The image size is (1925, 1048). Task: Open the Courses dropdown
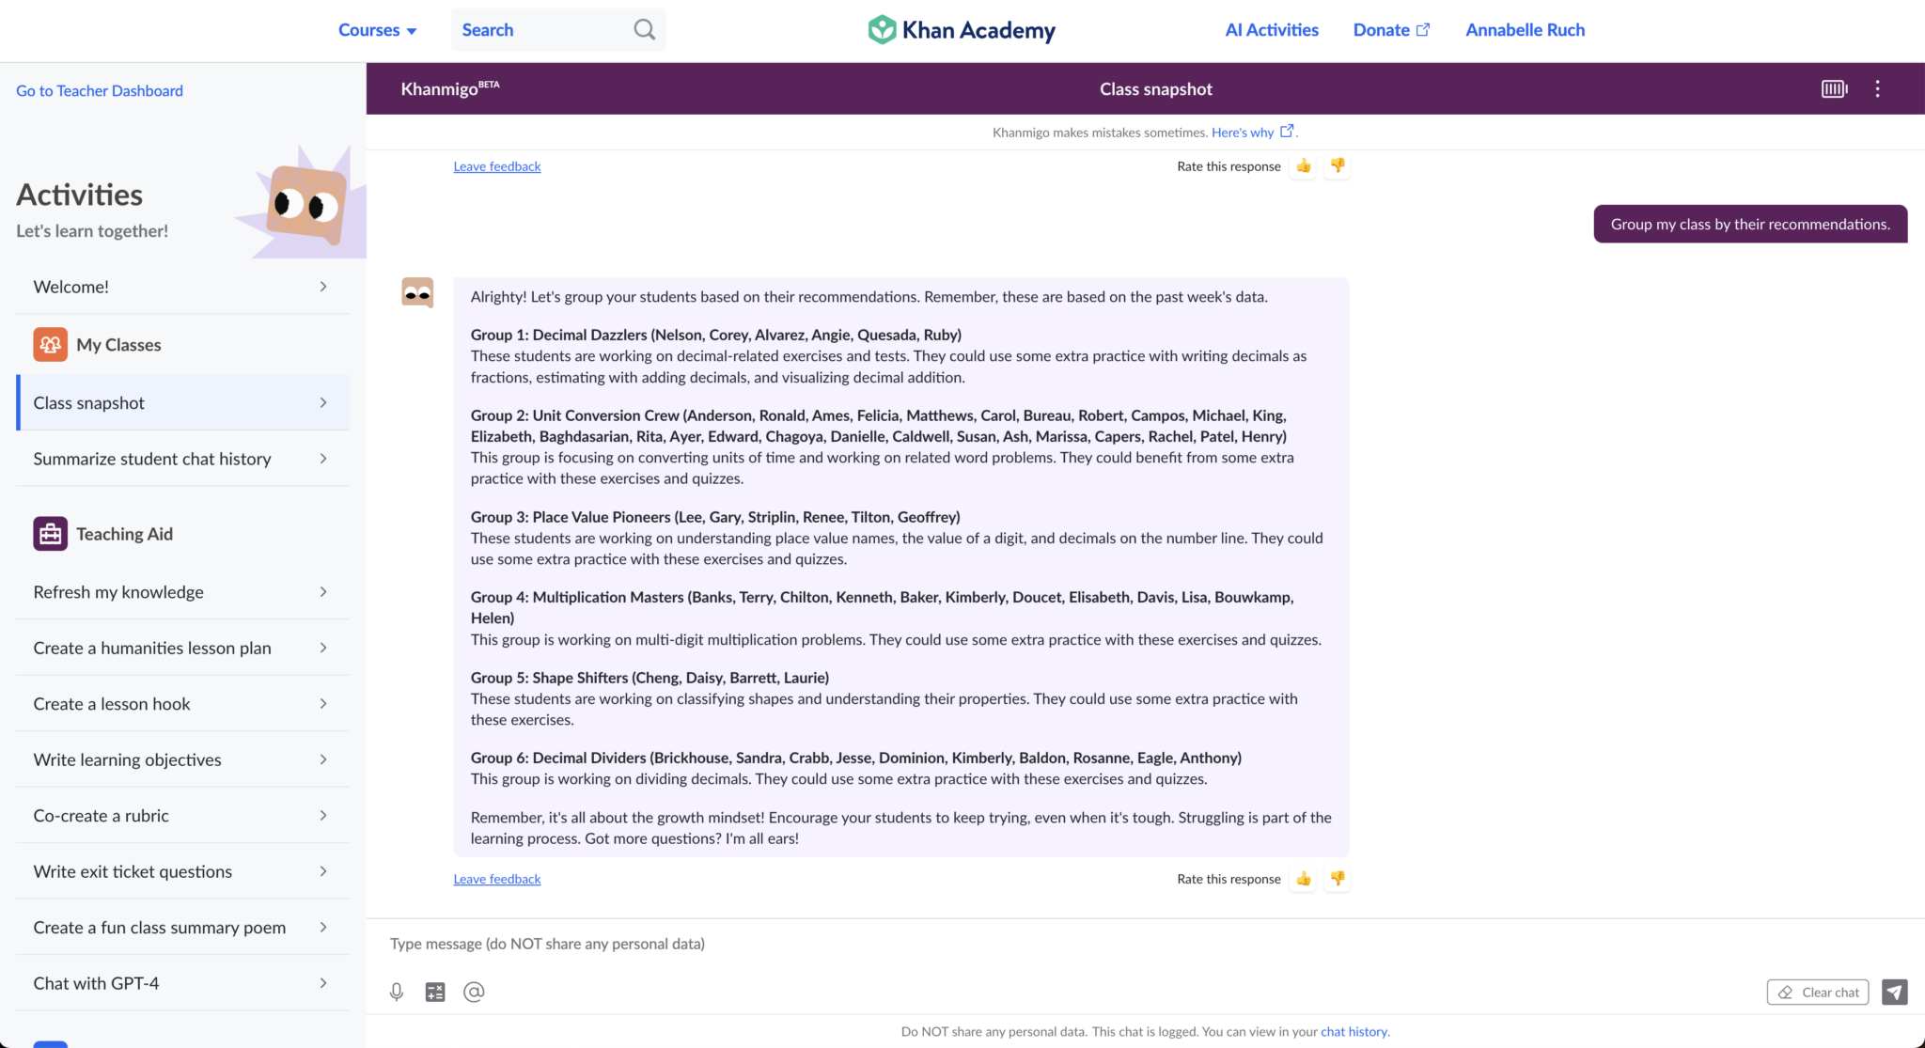377,30
